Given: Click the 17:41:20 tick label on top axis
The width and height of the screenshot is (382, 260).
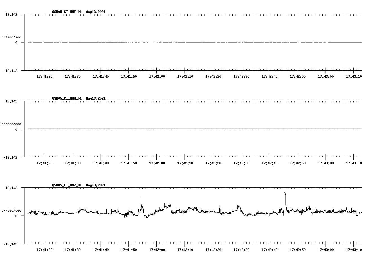Looking at the screenshot, I should coord(44,76).
